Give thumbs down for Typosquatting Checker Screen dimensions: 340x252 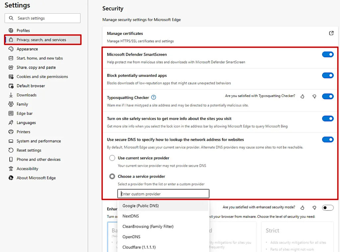coord(314,96)
